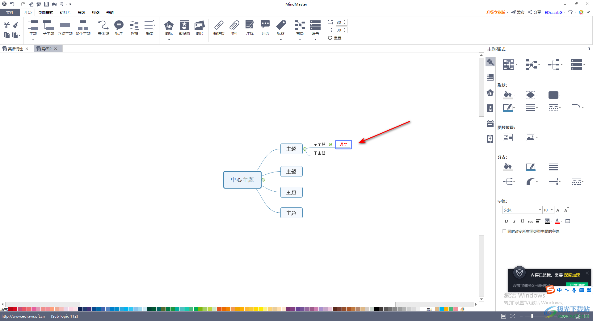Click the 重置 reset button

click(x=335, y=38)
